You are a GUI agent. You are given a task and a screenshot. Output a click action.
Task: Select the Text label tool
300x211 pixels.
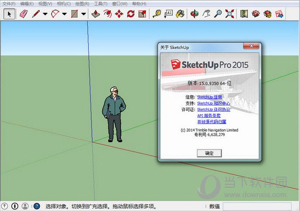(169, 14)
